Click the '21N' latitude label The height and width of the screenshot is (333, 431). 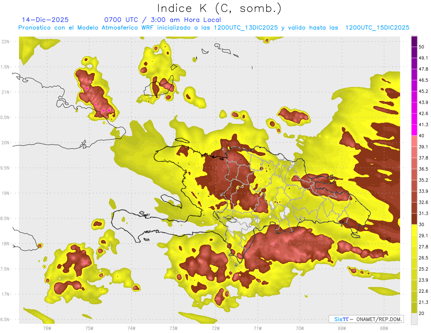tap(5, 92)
